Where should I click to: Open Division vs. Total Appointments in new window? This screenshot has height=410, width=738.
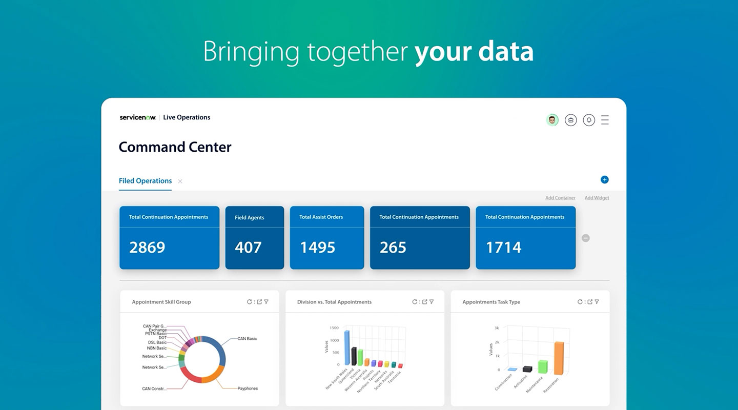pos(424,302)
